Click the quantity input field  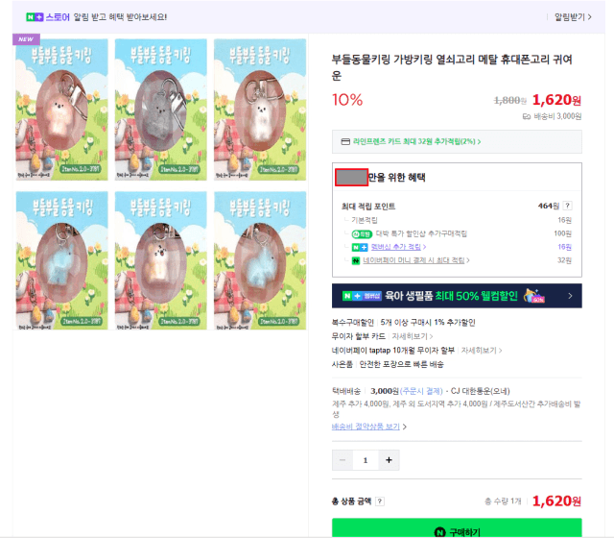366,460
